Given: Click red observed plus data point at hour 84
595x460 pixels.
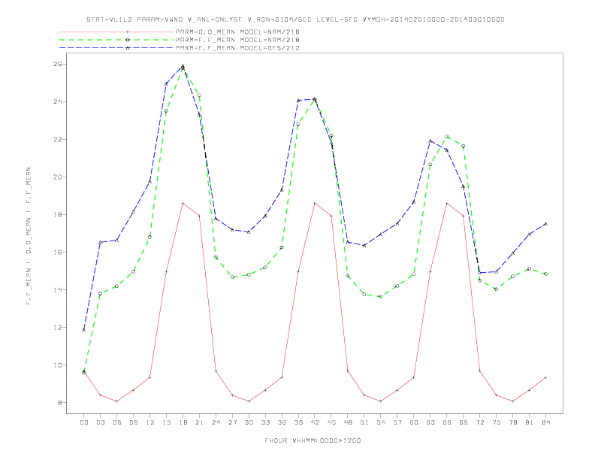Looking at the screenshot, I should point(545,377).
